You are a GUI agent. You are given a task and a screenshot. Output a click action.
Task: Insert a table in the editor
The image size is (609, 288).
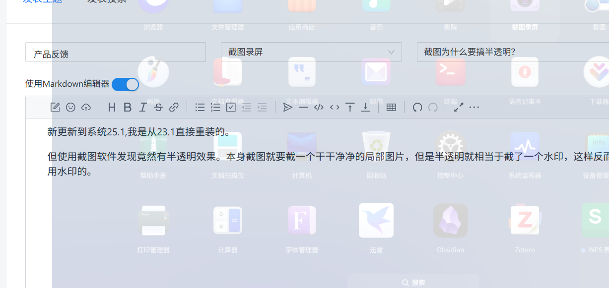[391, 107]
